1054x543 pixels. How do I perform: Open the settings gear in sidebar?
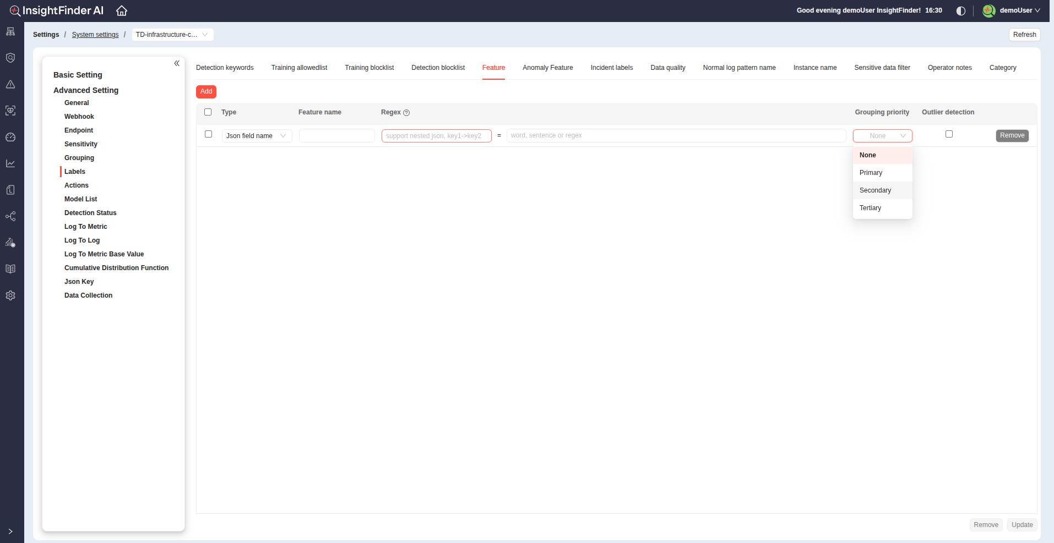[x=10, y=295]
